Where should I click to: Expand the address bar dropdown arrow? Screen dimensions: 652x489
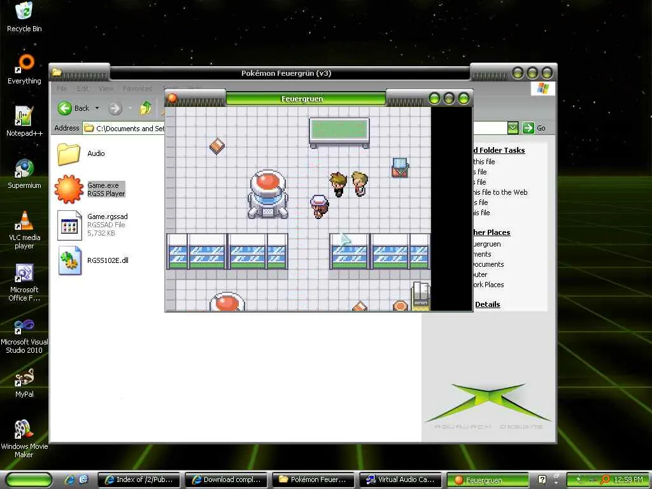513,128
